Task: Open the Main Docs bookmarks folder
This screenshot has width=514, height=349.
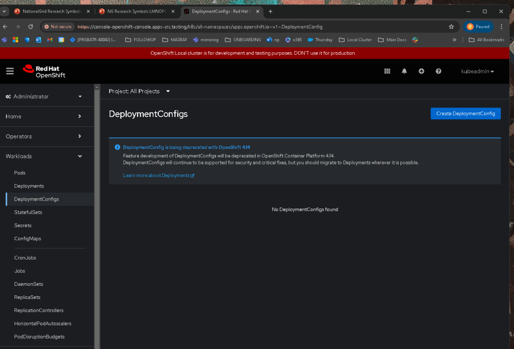Action: coord(392,40)
